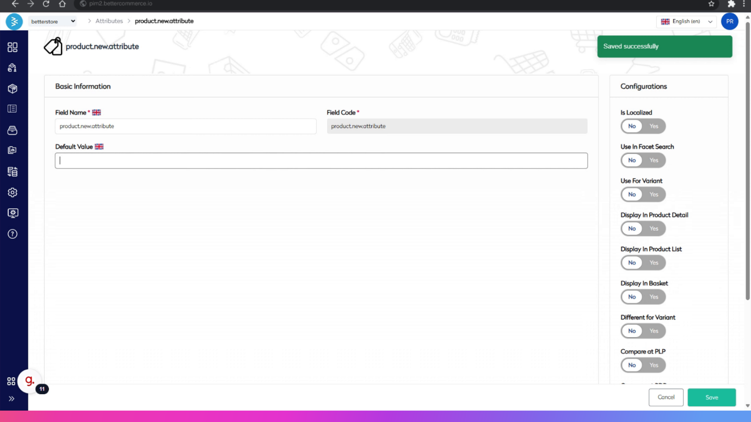
Task: Expand the sidebar with double chevron icon
Action: point(11,399)
